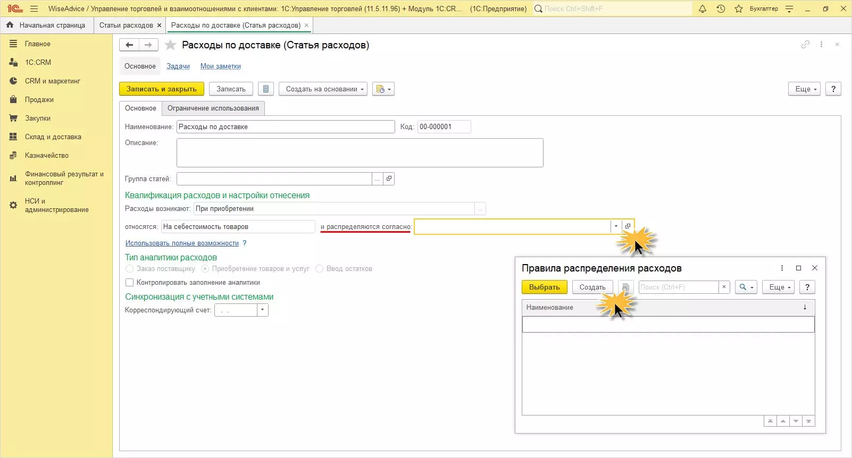The width and height of the screenshot is (852, 458).
Task: Click Выбрать in rules dialog
Action: [545, 287]
